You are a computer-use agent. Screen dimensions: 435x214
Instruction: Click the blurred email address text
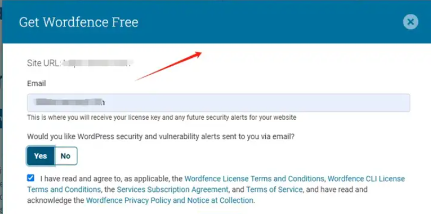click(x=69, y=102)
